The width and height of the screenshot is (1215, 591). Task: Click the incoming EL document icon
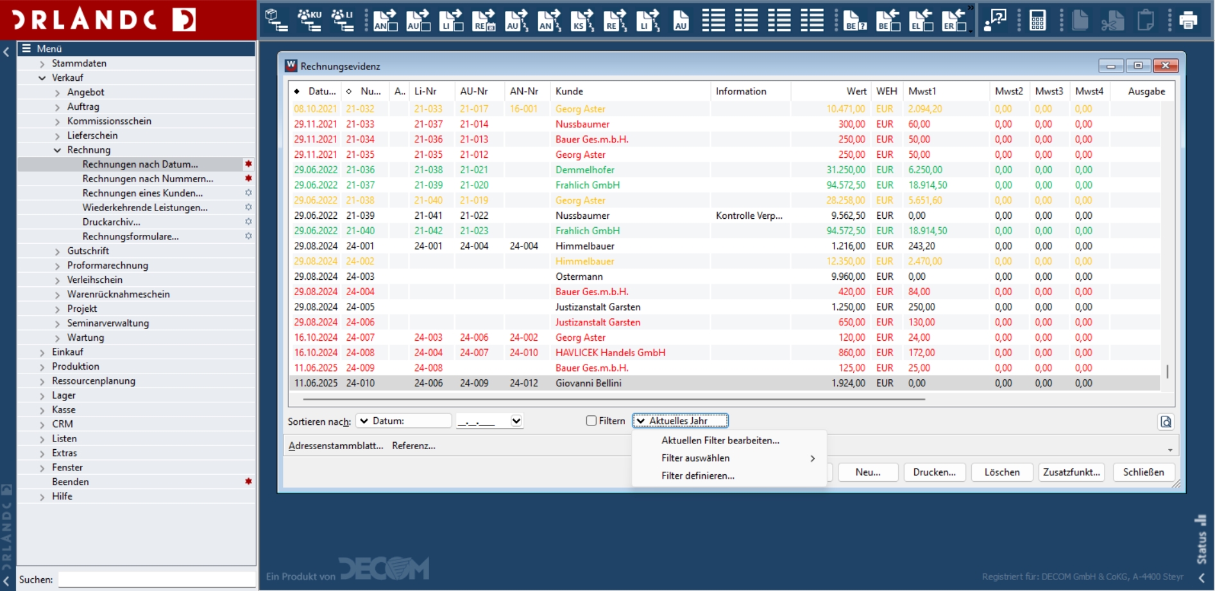[921, 20]
